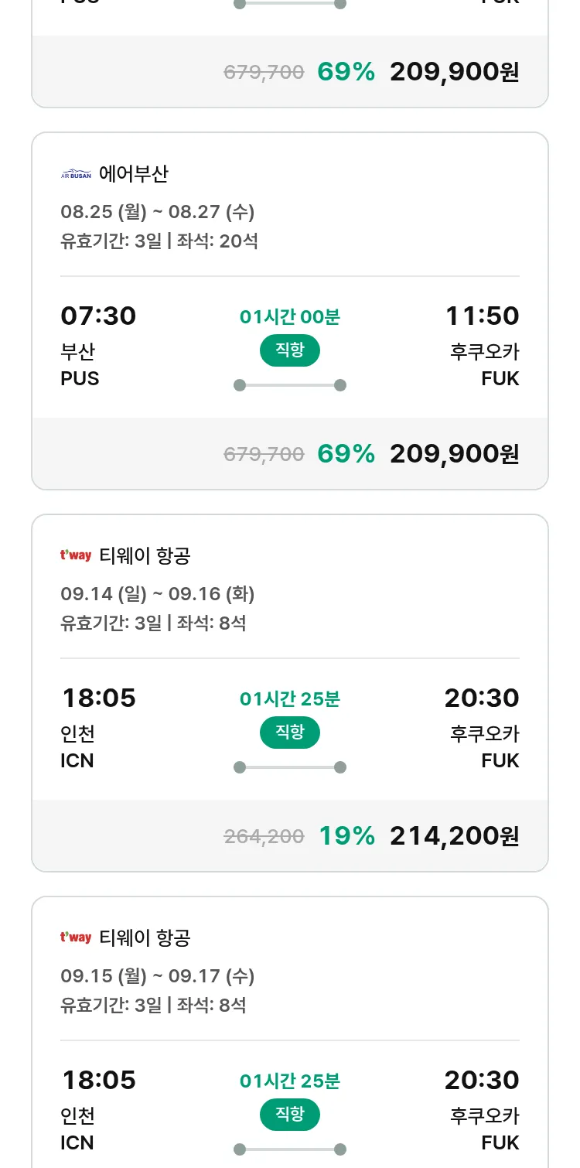The height and width of the screenshot is (1168, 580).
Task: Select the 209,900원 fare on the 08.25 Air Busan flight
Action: [x=454, y=453]
